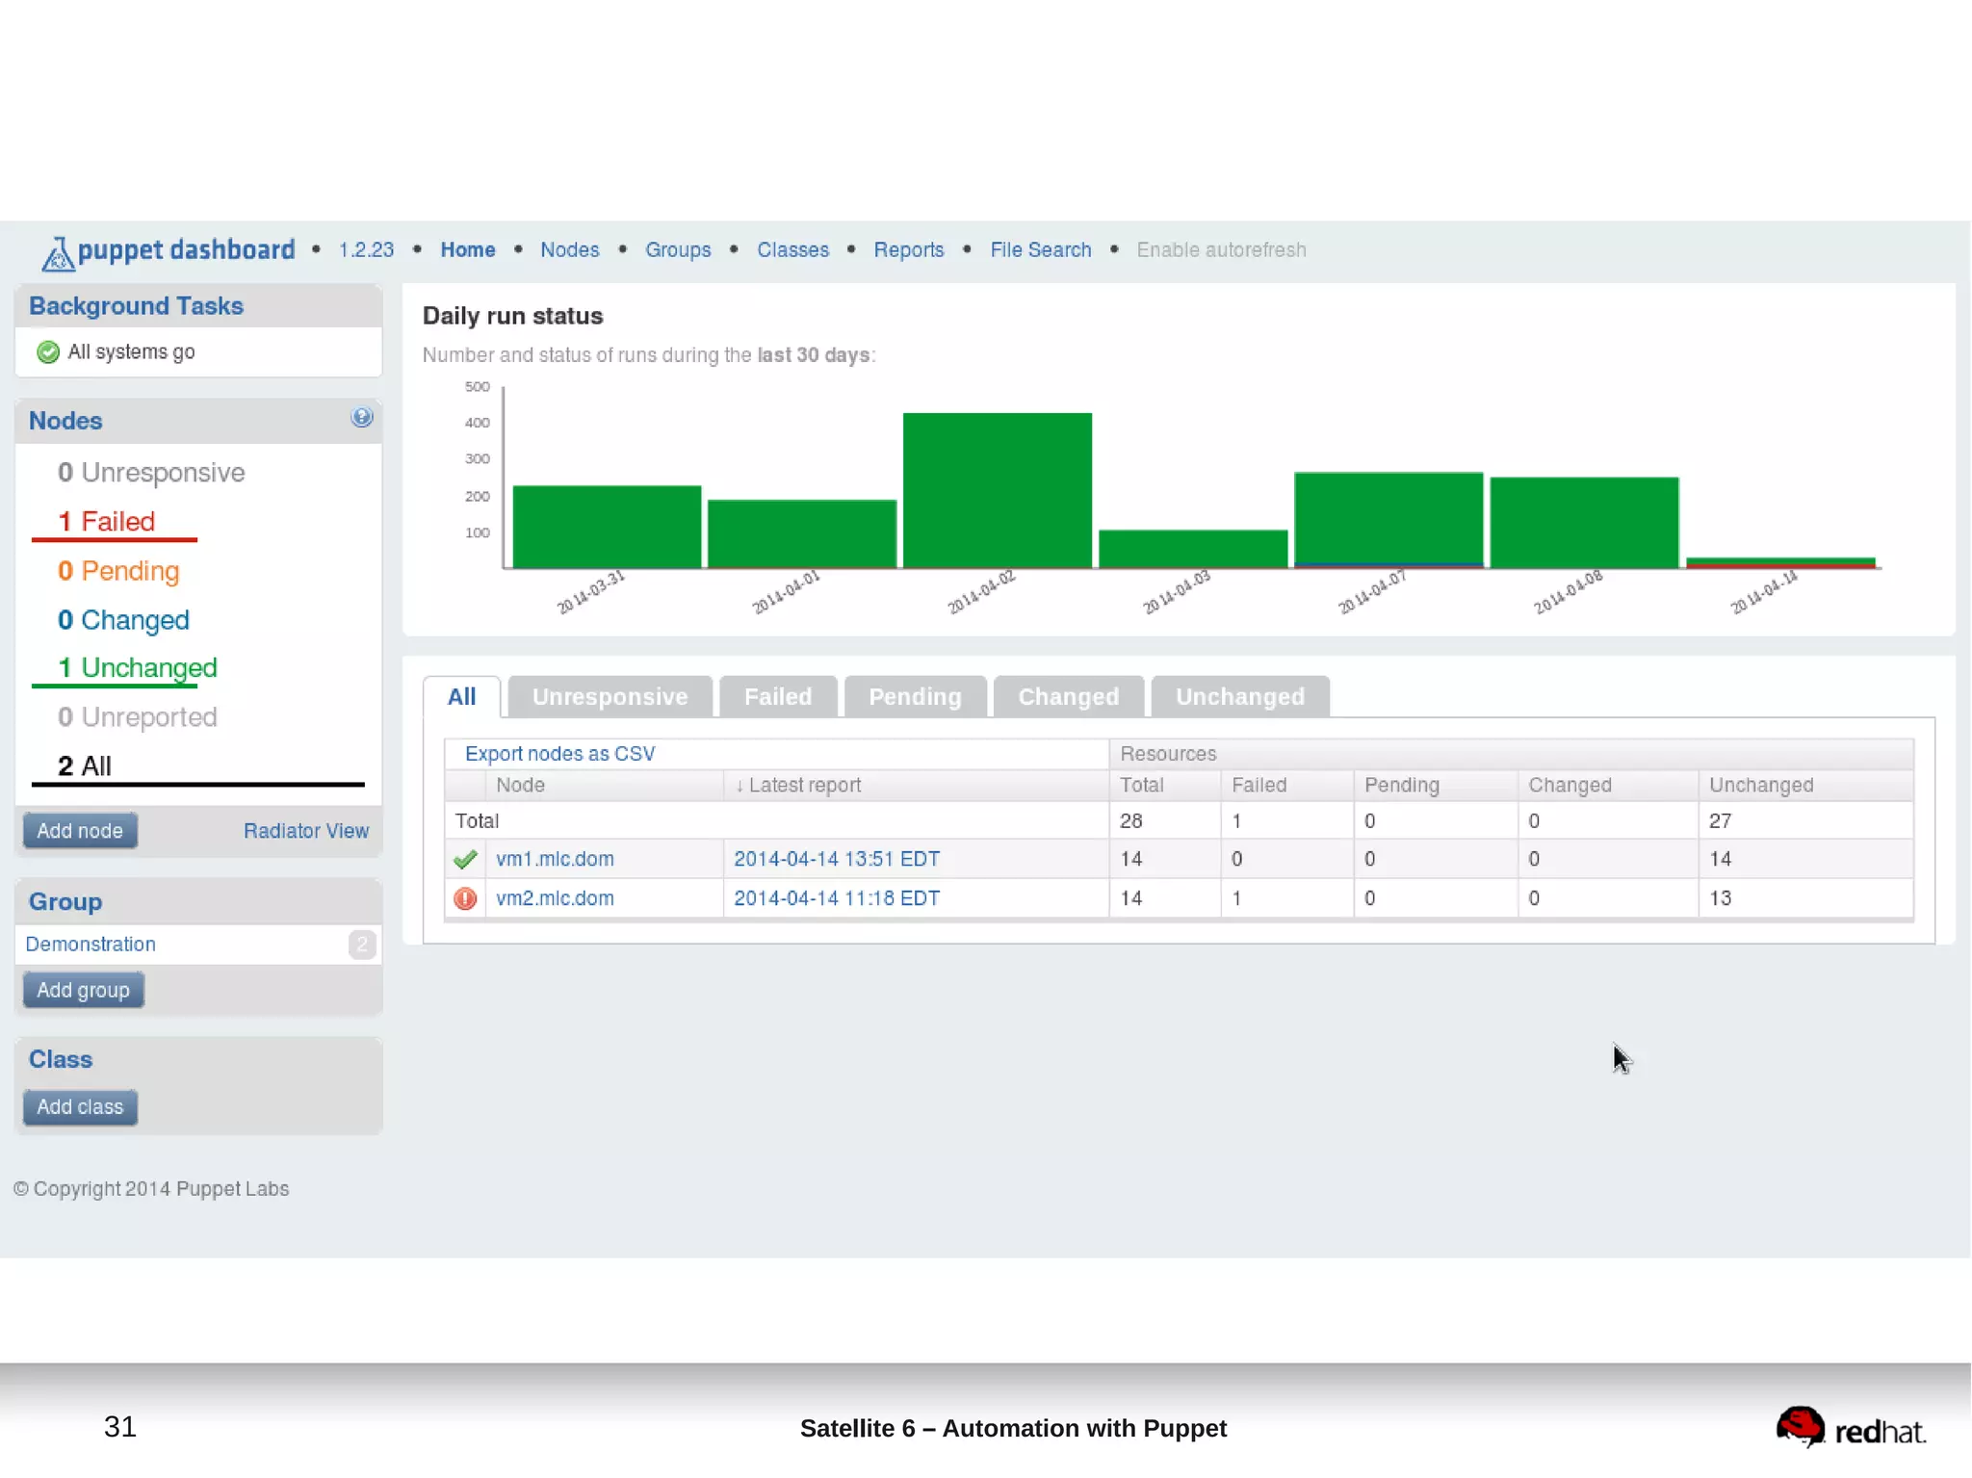Click the puppet dashboard logo icon
This screenshot has height=1478, width=1972.
tap(58, 254)
